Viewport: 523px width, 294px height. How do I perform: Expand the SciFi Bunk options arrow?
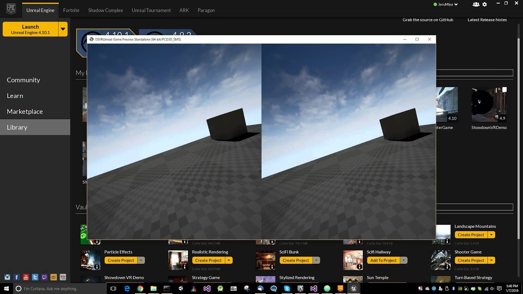point(316,261)
